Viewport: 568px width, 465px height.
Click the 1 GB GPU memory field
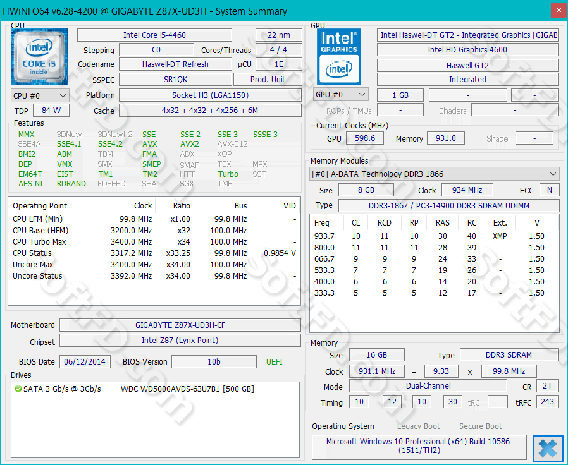tap(400, 95)
